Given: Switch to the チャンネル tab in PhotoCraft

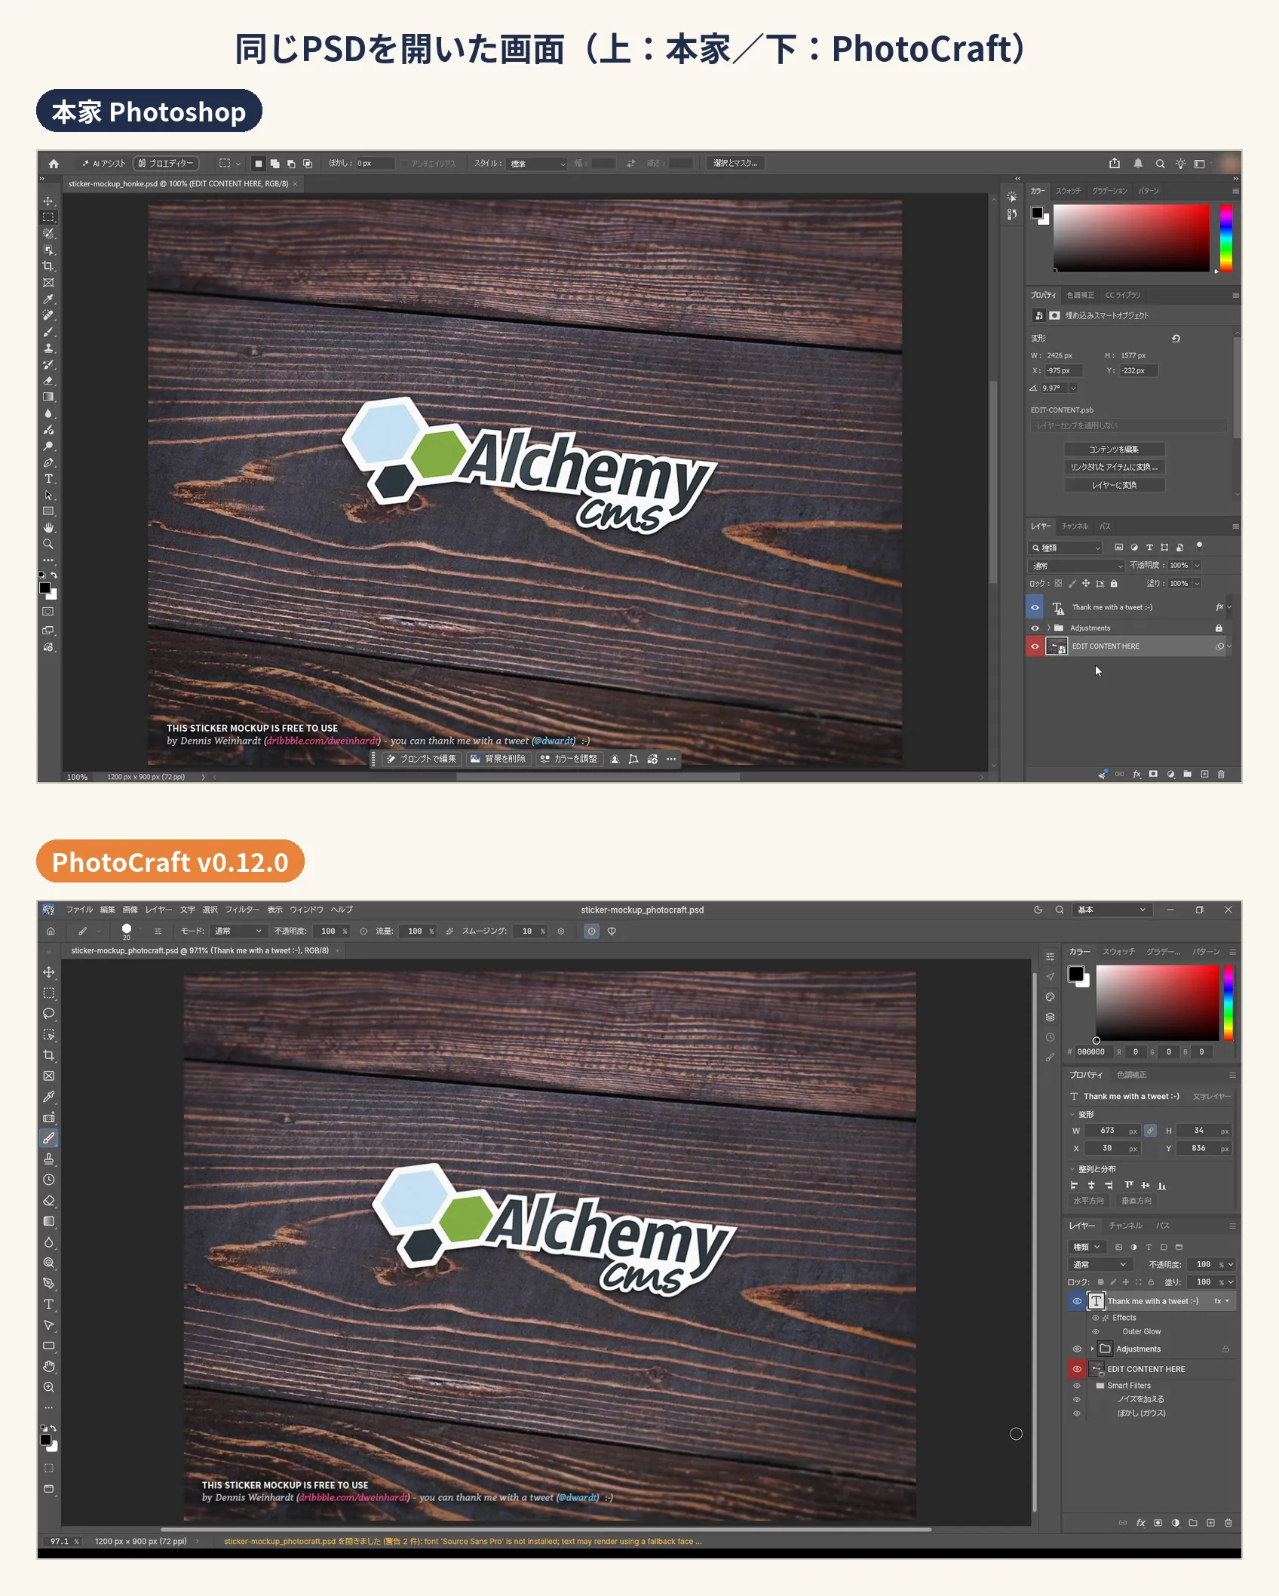Looking at the screenshot, I should [1125, 1226].
